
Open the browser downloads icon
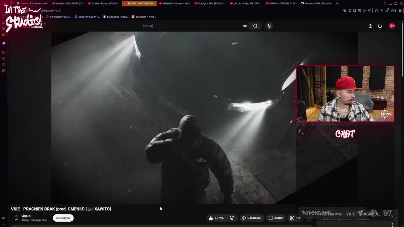[387, 11]
